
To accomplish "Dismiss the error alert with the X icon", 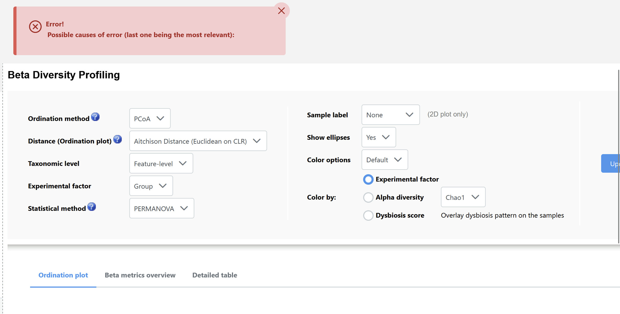I will [281, 11].
